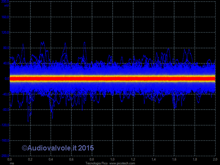Click the 0,4 time axis label
The width and height of the screenshot is (220, 165).
click(51, 159)
